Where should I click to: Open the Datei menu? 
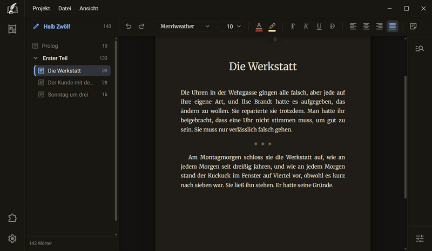click(x=64, y=9)
